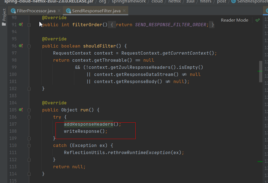Click override gutter icon on line 96
The height and width of the screenshot is (183, 268).
[21, 46]
